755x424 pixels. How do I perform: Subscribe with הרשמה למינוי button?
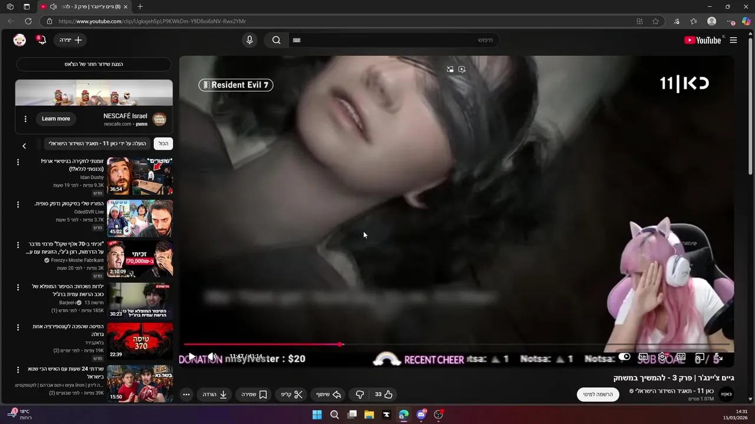598,395
